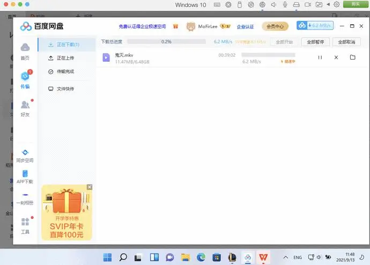Switch to the 正在上传 uploading tab
370x265 pixels.
pos(65,57)
